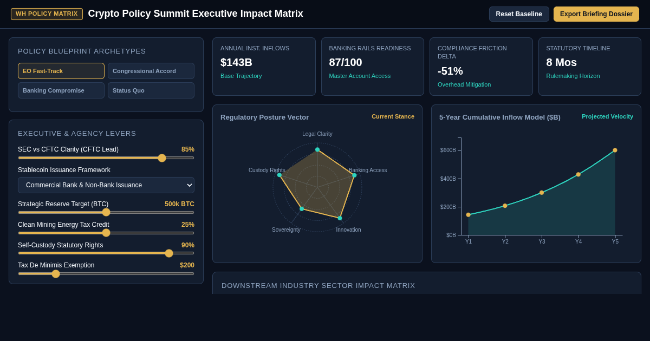Click the 90% self-custody value
This screenshot has height=341, width=650.
pos(188,245)
